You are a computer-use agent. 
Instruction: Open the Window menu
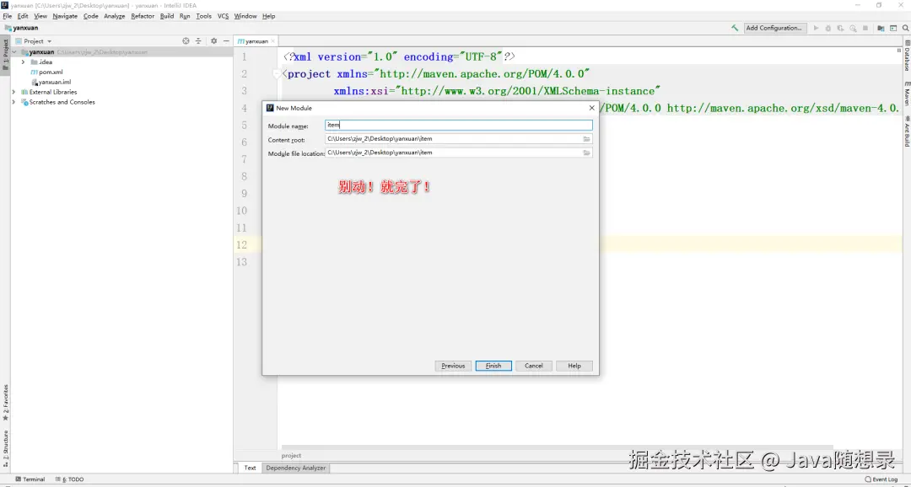tap(245, 16)
